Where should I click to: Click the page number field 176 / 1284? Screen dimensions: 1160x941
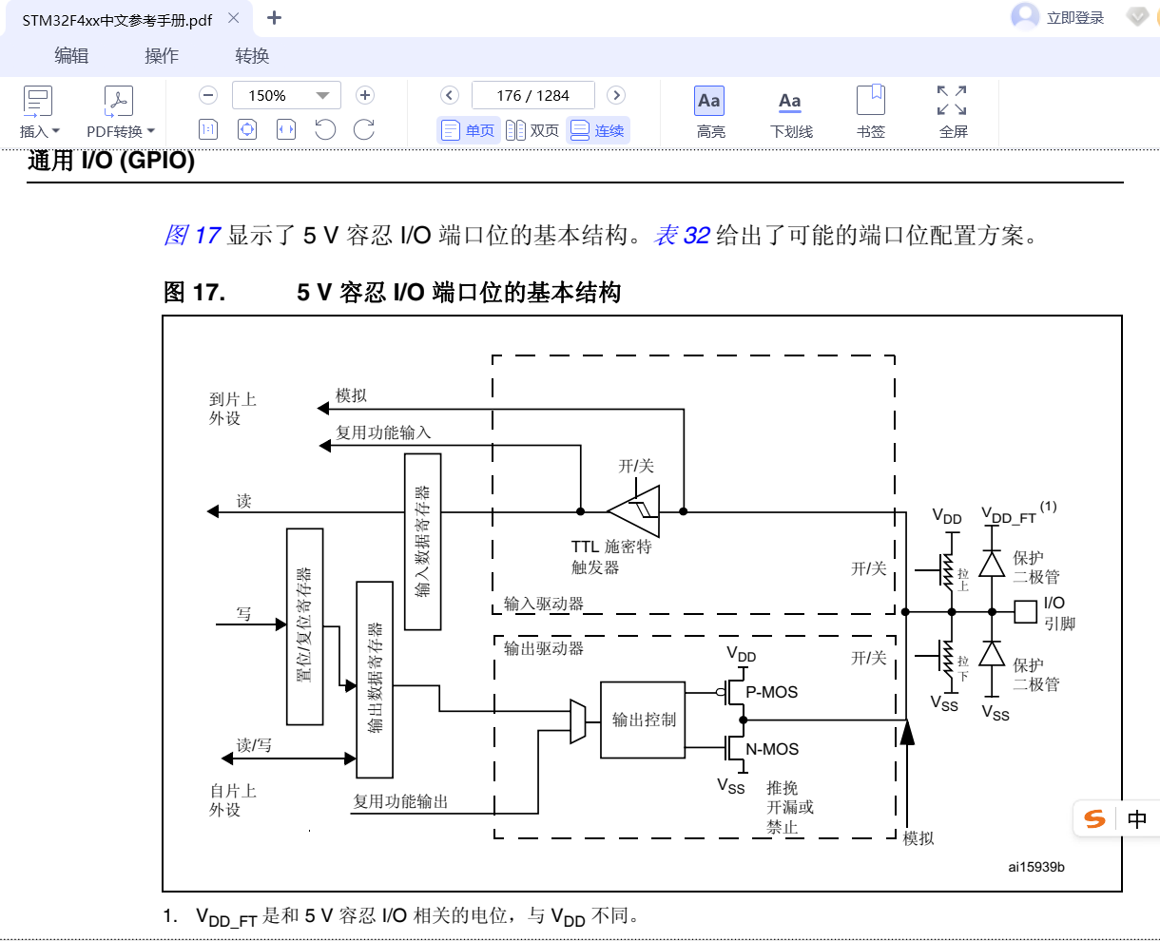click(x=532, y=95)
